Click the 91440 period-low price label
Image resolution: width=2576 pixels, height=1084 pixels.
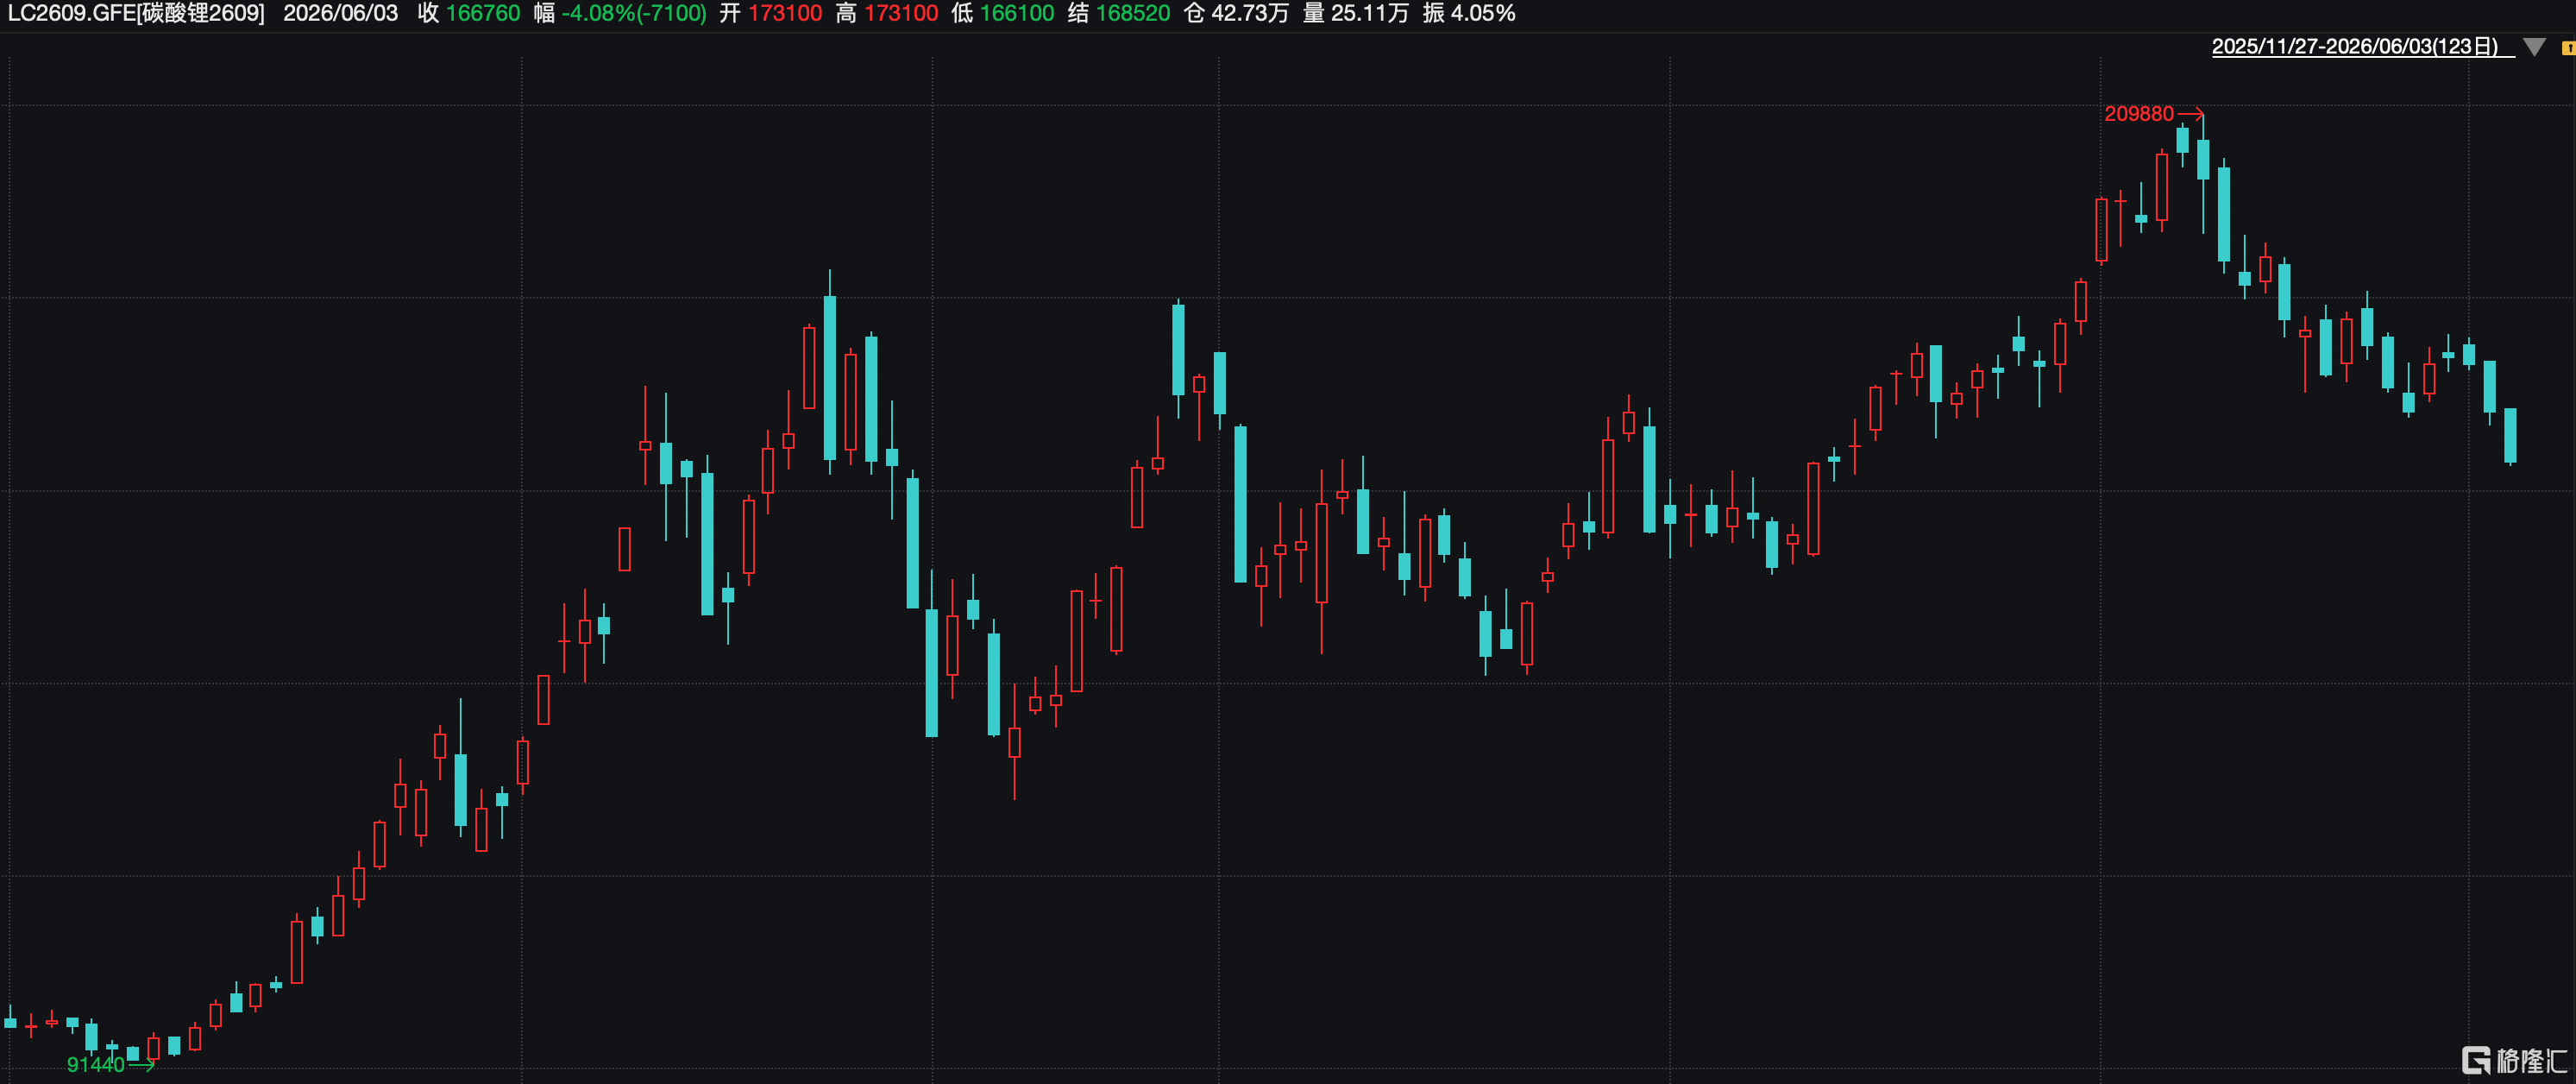tap(96, 1064)
